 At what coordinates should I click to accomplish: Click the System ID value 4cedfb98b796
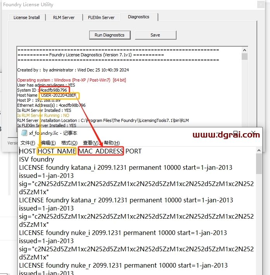coord(54,90)
